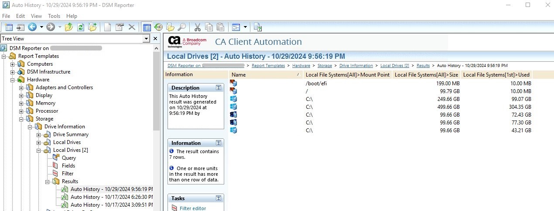Click the green Refresh toolbar icon
The height and width of the screenshot is (211, 554).
81,27
